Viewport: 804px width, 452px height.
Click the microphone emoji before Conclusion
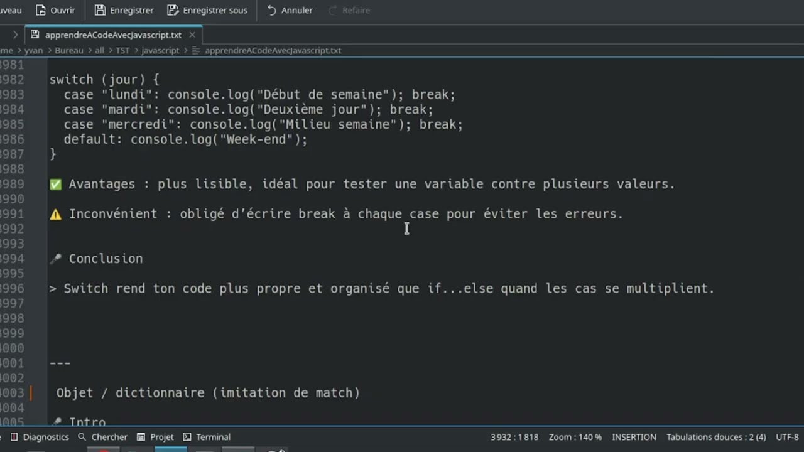pos(55,259)
